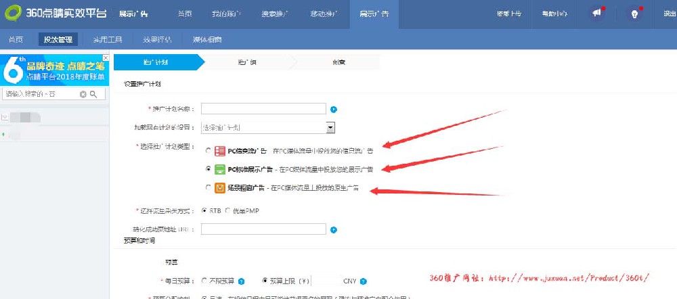
Task: Open 搜索推广 in top navigation
Action: [x=275, y=14]
